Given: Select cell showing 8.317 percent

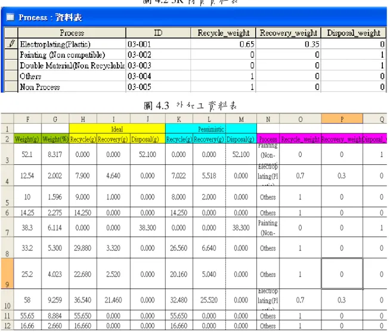Looking at the screenshot, I should [55, 154].
